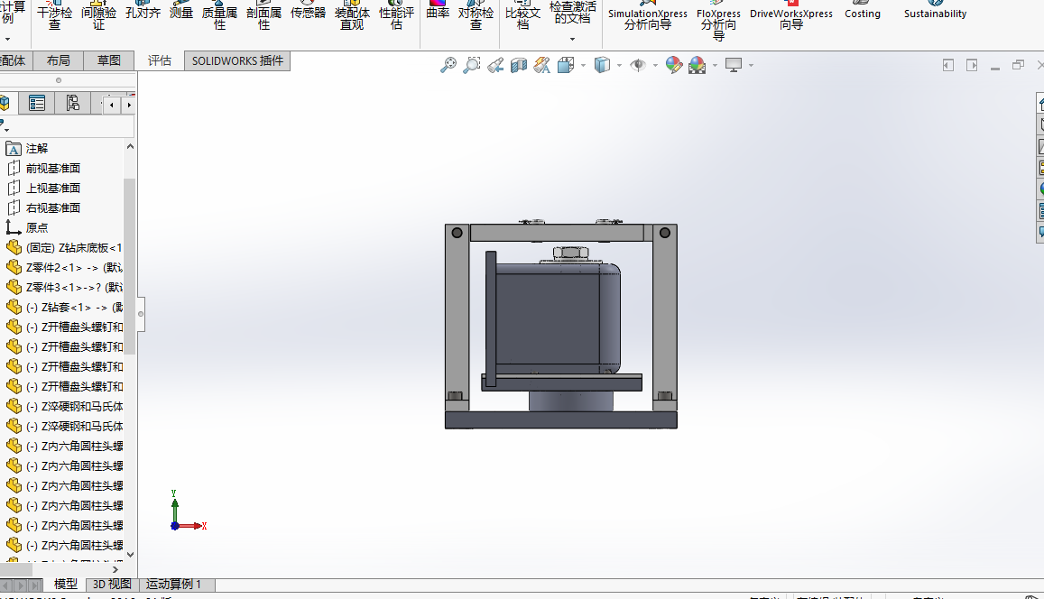The height and width of the screenshot is (599, 1044).
Task: Expand the 检查激活的文档 dropdown arrow
Action: [x=573, y=40]
